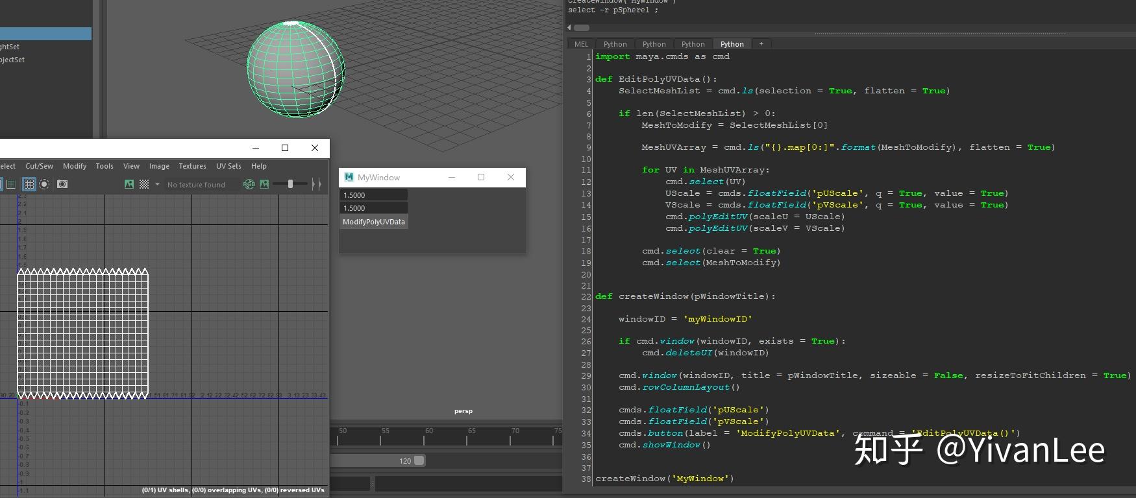
Task: Open the UV Sets menu
Action: 228,166
